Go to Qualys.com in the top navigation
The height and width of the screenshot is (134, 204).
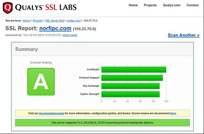click(x=172, y=5)
